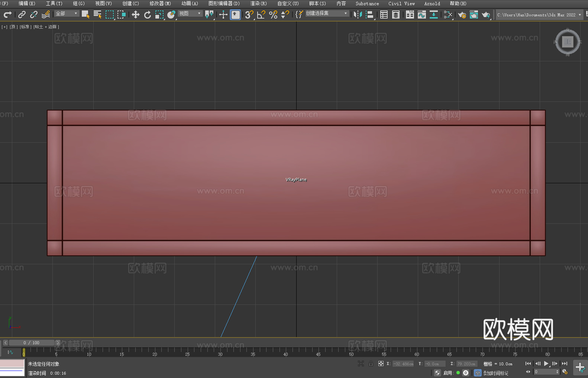Activate the Select and Move tool
588x378 pixels.
point(136,14)
